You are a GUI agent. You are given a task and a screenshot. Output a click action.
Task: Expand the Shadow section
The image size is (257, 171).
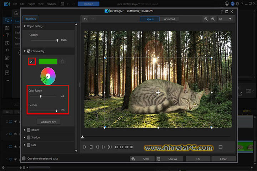(x=25, y=137)
